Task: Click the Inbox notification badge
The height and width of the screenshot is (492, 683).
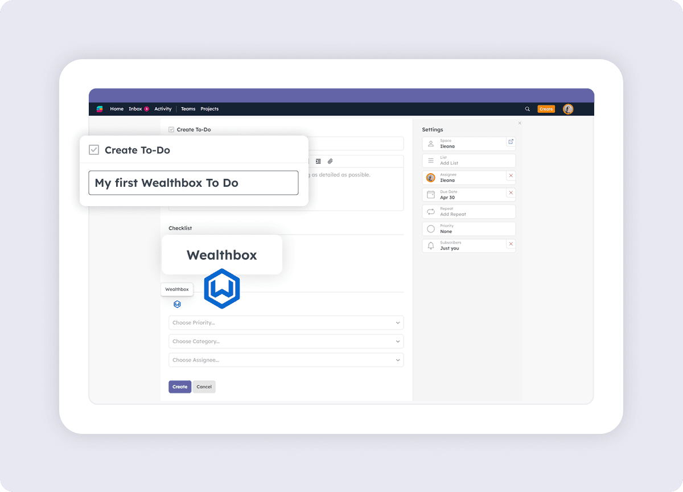Action: click(x=146, y=109)
